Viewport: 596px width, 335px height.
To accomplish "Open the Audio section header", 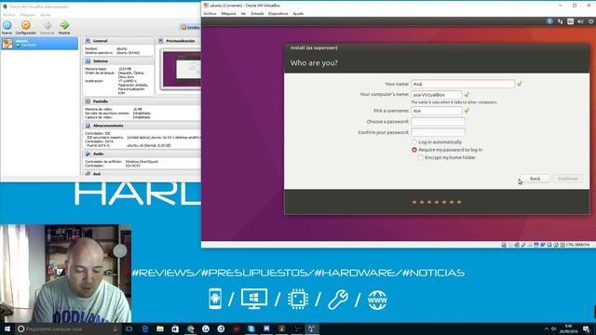I will (142, 154).
